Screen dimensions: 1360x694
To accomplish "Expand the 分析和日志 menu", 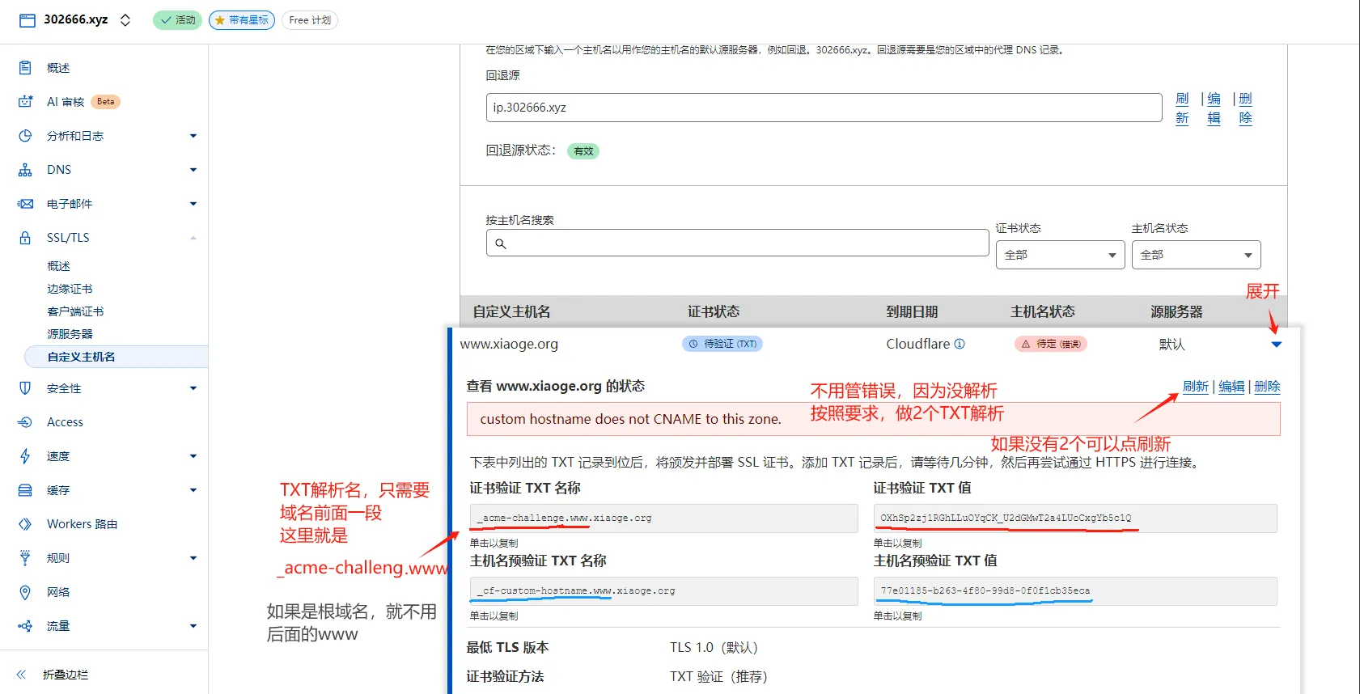I will [x=193, y=136].
